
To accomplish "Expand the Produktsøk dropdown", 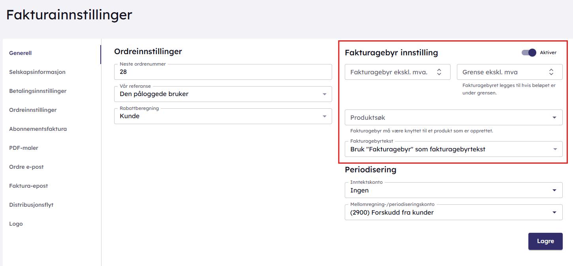I will [x=554, y=117].
